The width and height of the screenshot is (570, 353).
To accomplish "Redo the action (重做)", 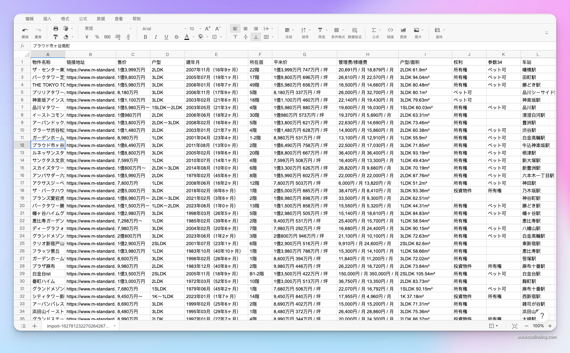I will click(38, 33).
